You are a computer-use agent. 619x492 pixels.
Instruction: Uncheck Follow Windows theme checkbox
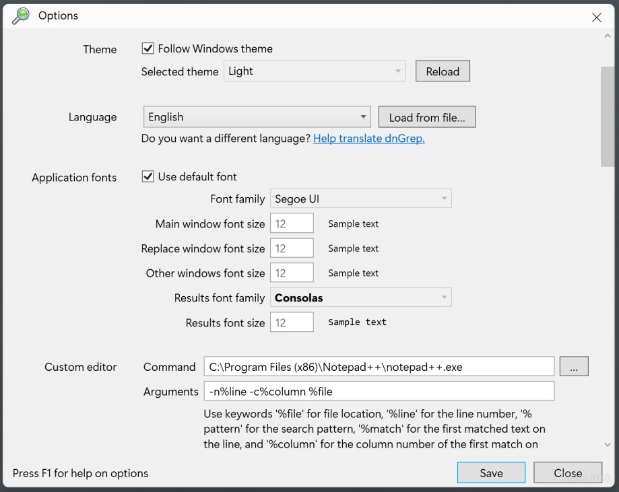tap(148, 48)
